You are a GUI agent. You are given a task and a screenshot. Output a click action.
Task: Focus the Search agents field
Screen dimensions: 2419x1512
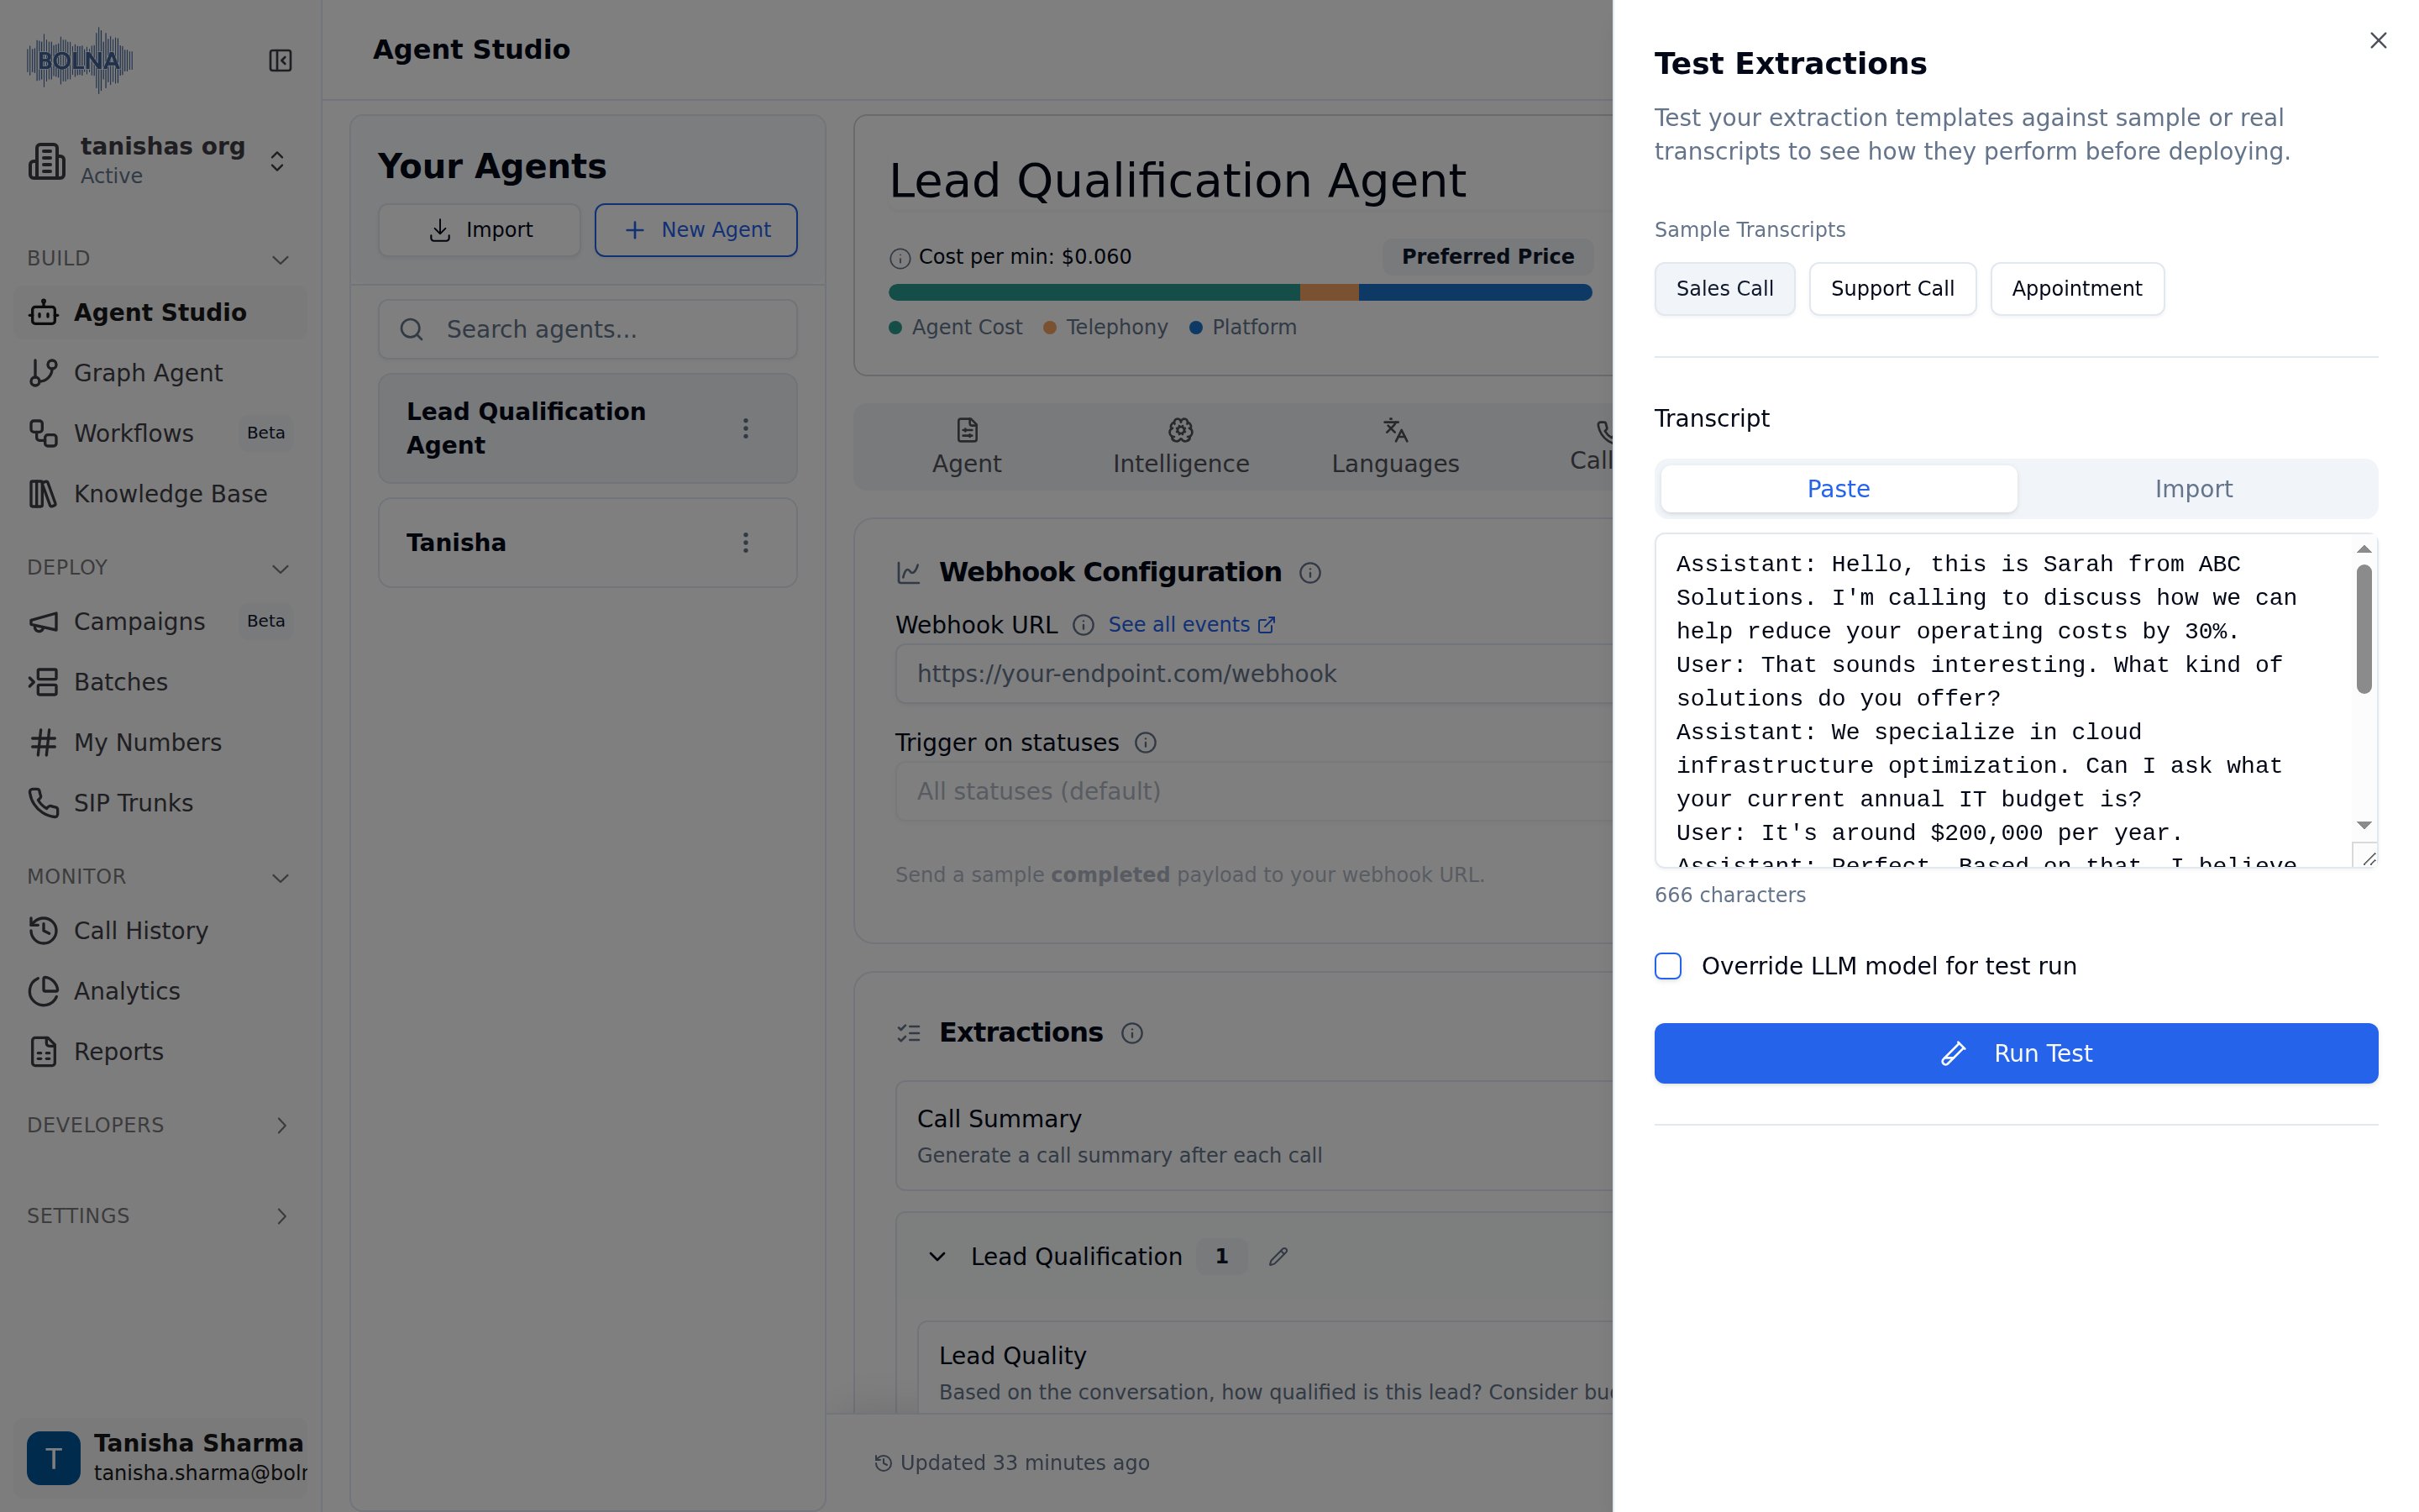point(588,329)
